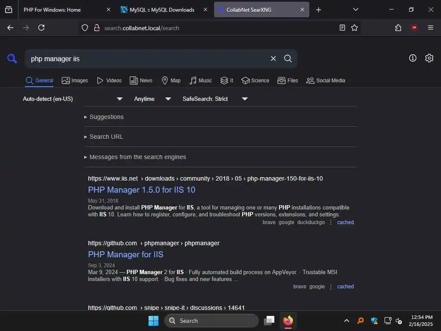Switch to Images category
The image size is (441, 331).
pos(75,81)
